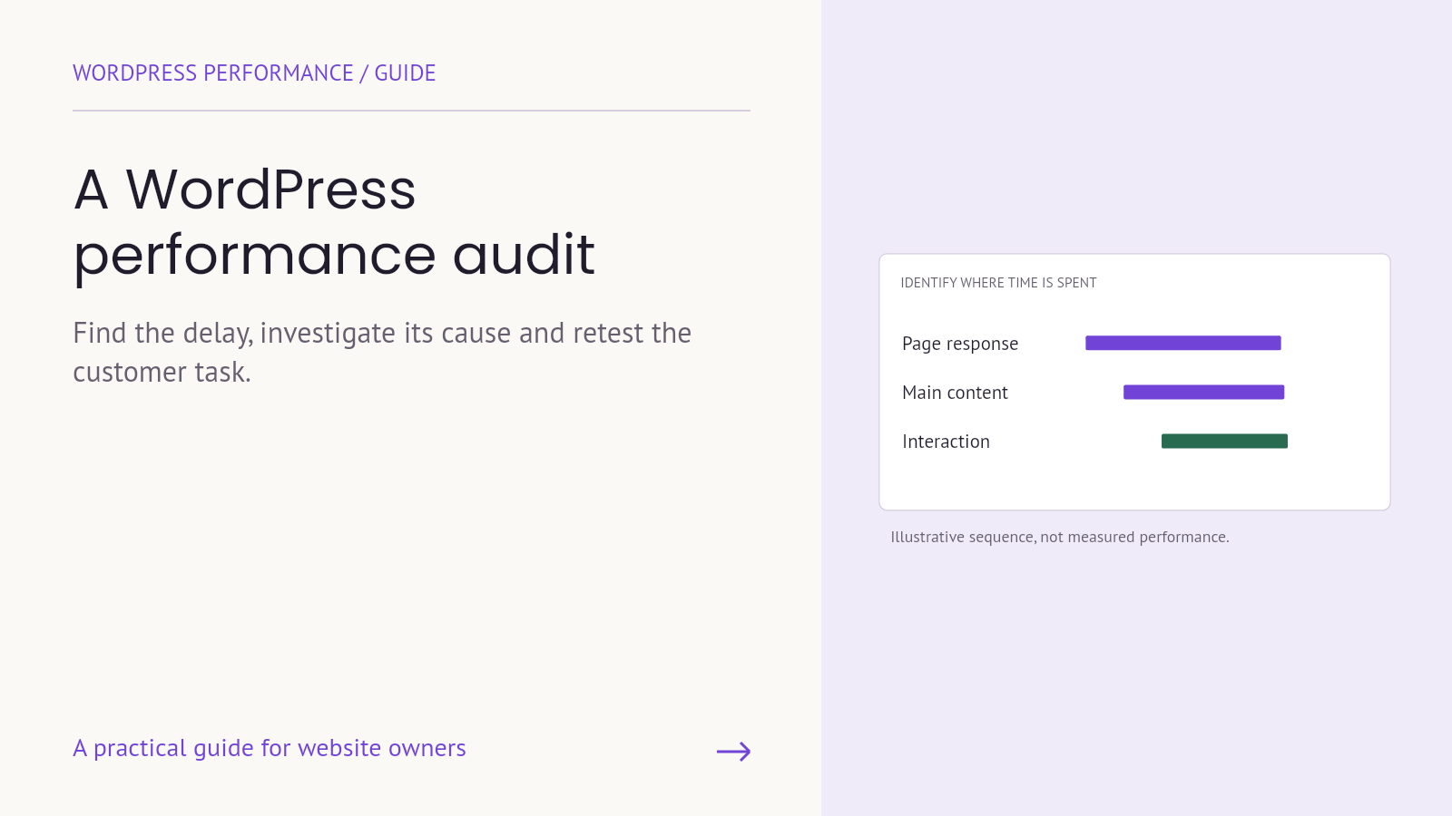The width and height of the screenshot is (1452, 816).
Task: Click the 'WORDPRESS PERFORMANCE / GUIDE' breadcrumb text
Action: pyautogui.click(x=254, y=73)
